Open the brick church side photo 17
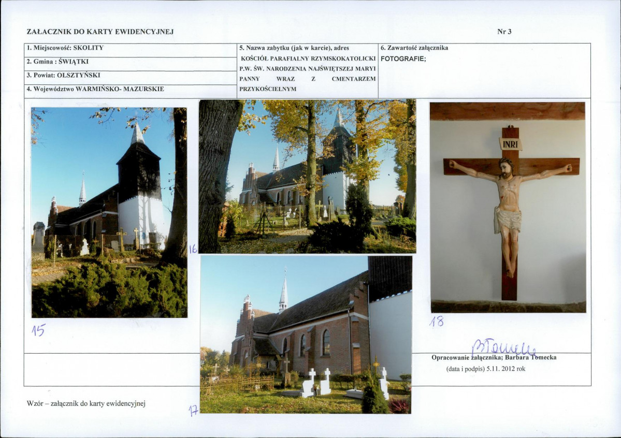Image resolution: width=621 pixels, height=438 pixels. click(306, 334)
